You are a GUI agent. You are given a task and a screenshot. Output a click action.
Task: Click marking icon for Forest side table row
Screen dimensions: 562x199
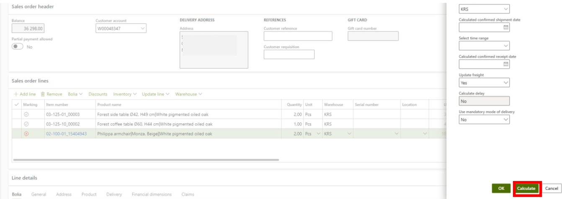(26, 115)
